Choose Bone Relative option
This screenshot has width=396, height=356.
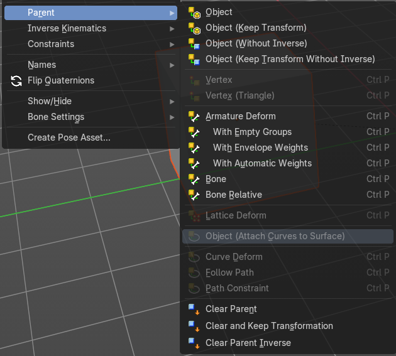tap(288, 194)
